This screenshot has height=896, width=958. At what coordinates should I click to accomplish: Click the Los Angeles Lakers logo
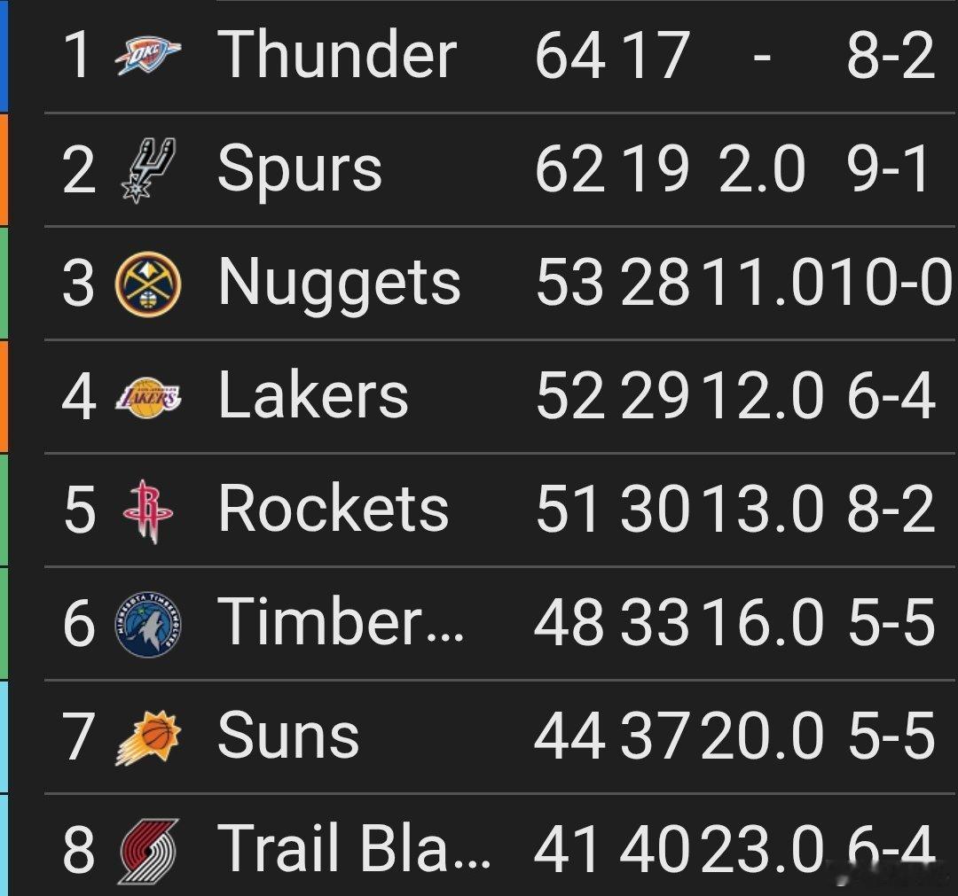pos(148,396)
